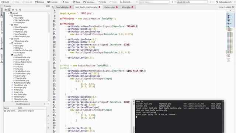Click the Debug Launch button
The width and height of the screenshot is (236, 133).
coord(224,2)
